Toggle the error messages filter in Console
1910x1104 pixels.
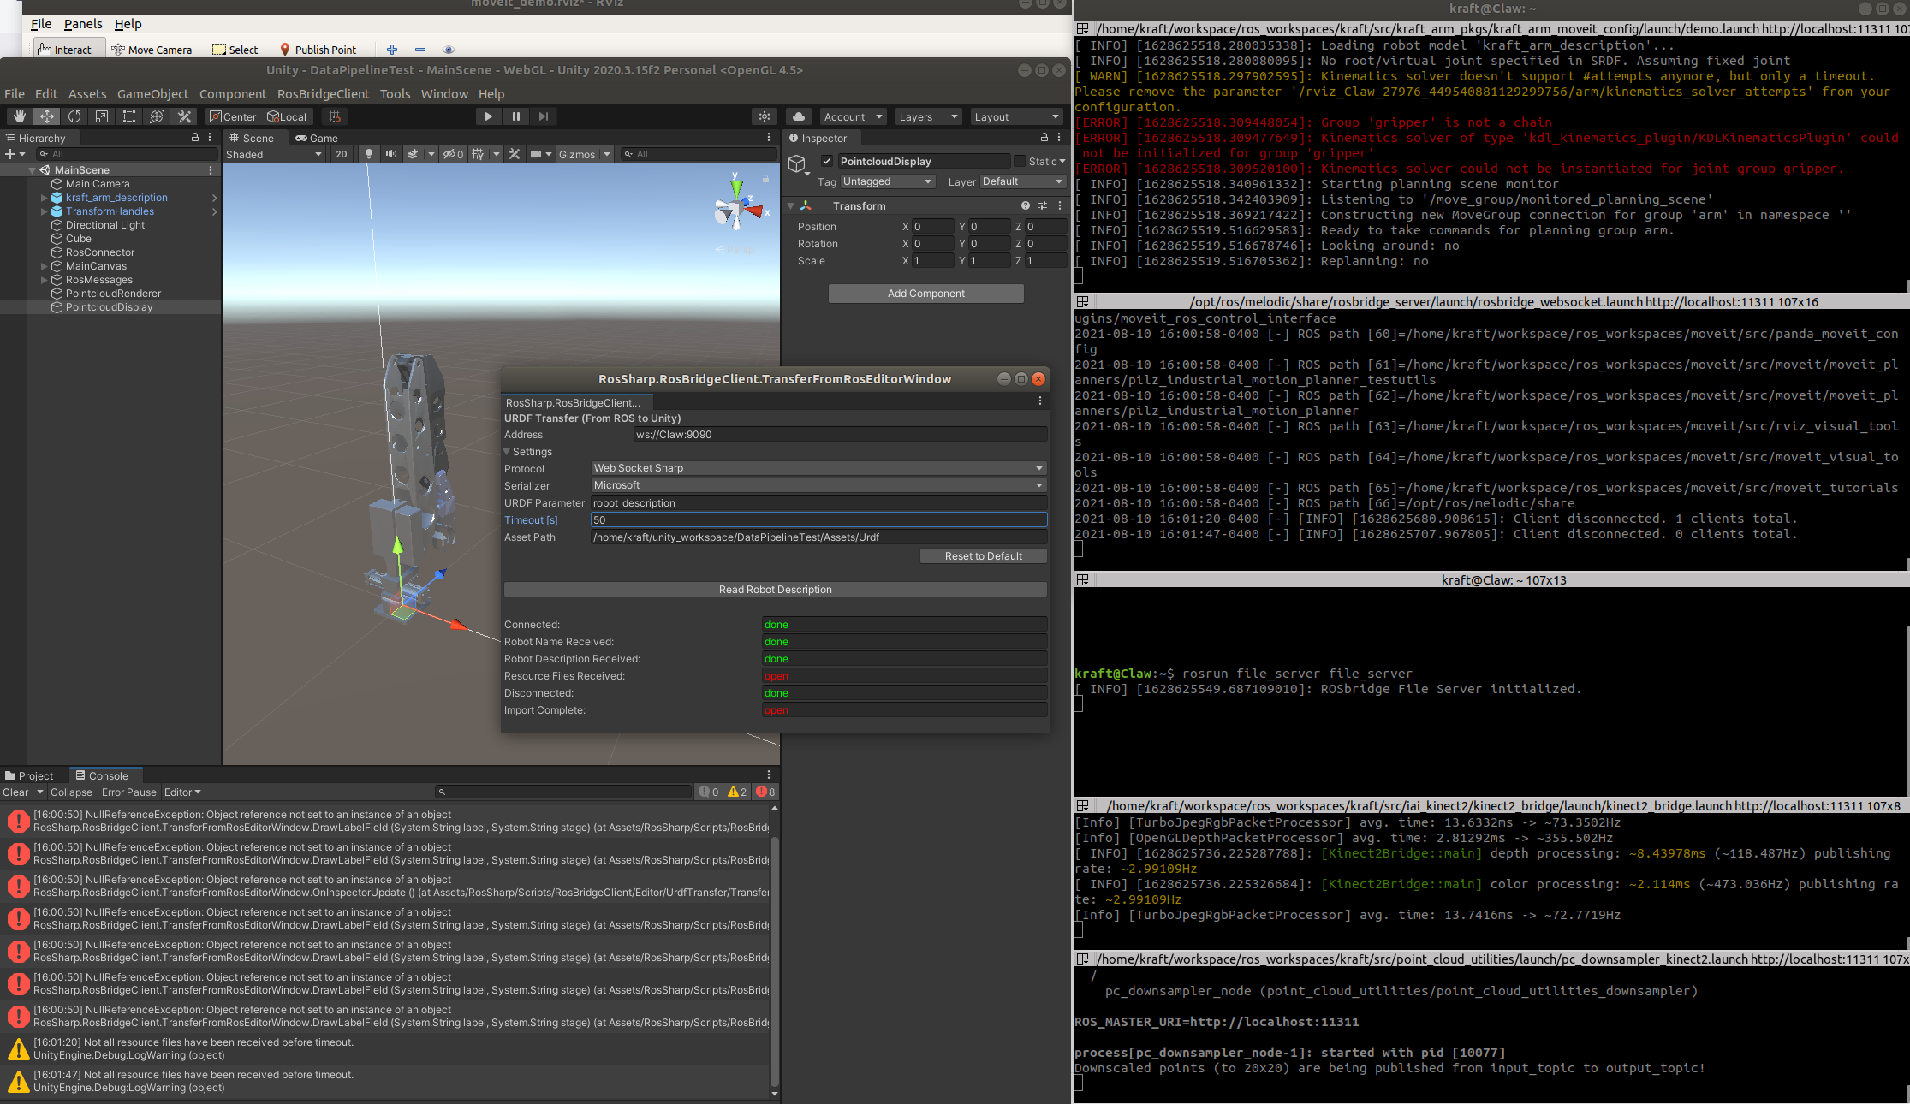pos(763,792)
